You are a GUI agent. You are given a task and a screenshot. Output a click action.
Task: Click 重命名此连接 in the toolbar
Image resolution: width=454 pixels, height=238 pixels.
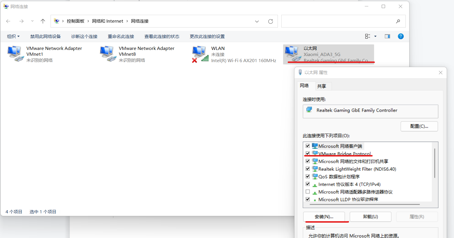pos(121,36)
